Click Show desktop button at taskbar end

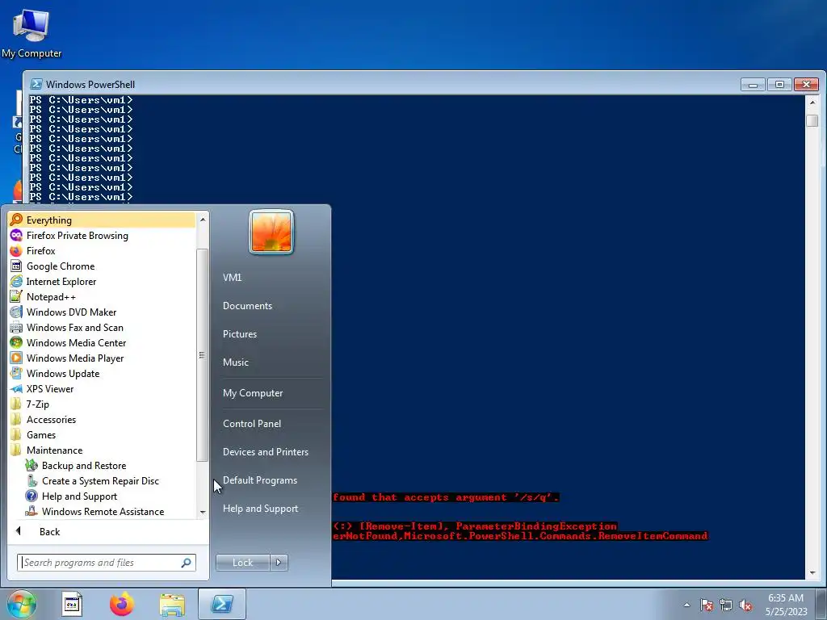[x=821, y=604]
